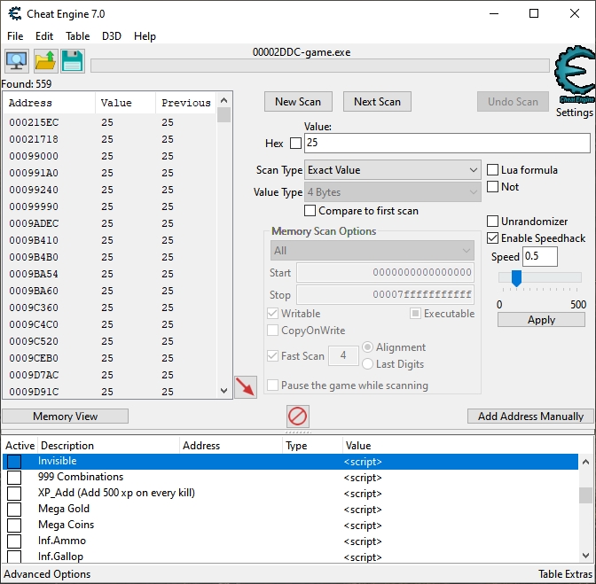The height and width of the screenshot is (584, 596).
Task: Click results list scroll down arrow
Action: [x=223, y=390]
